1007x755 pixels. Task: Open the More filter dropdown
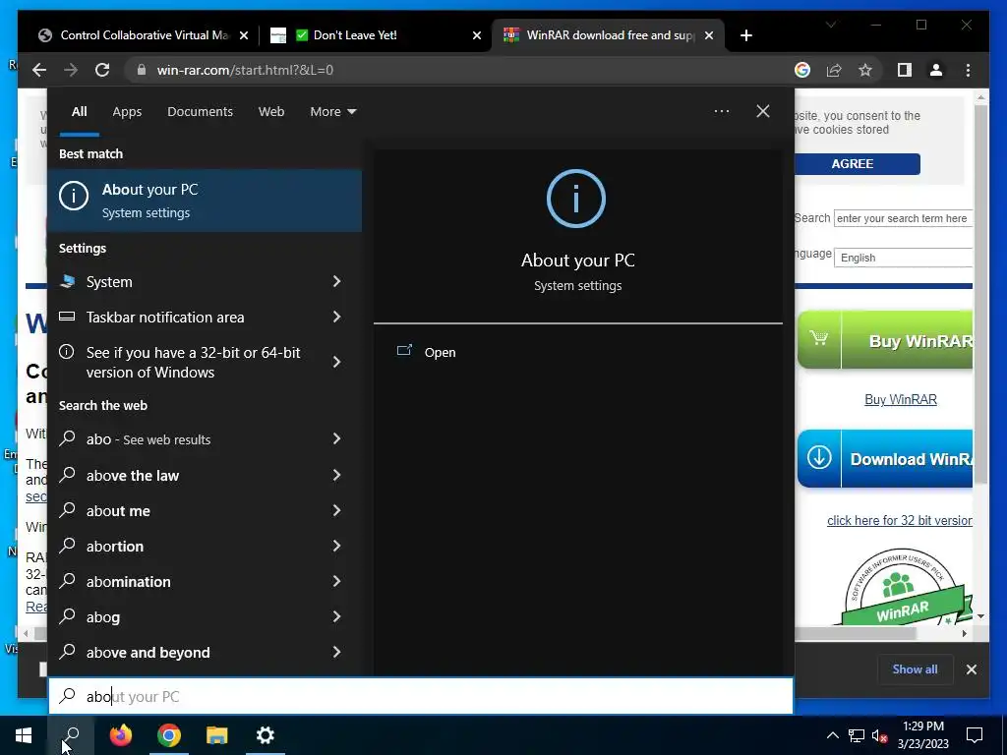tap(332, 111)
